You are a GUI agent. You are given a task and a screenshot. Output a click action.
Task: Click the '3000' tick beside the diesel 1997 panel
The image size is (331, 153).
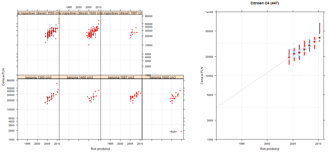pos(148,61)
